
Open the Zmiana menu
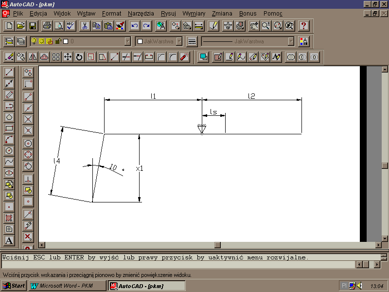222,14
